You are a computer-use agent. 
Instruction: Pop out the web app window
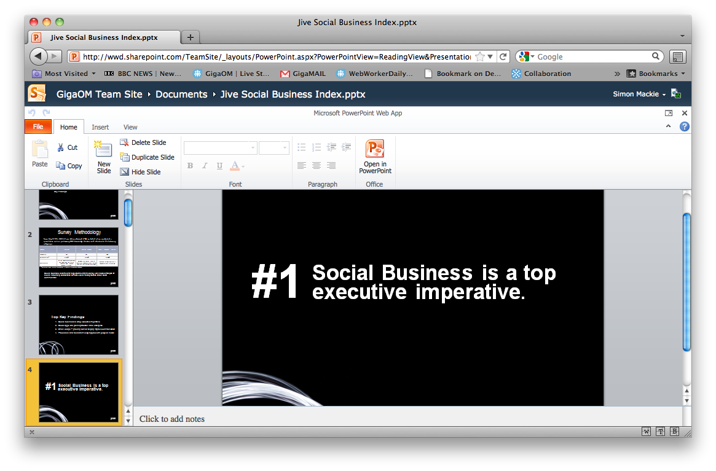pyautogui.click(x=669, y=113)
